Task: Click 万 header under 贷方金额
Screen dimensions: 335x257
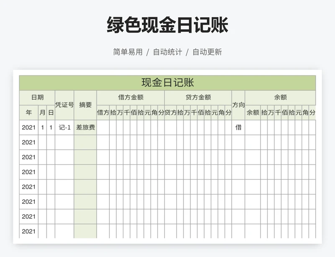Action: pos(187,112)
